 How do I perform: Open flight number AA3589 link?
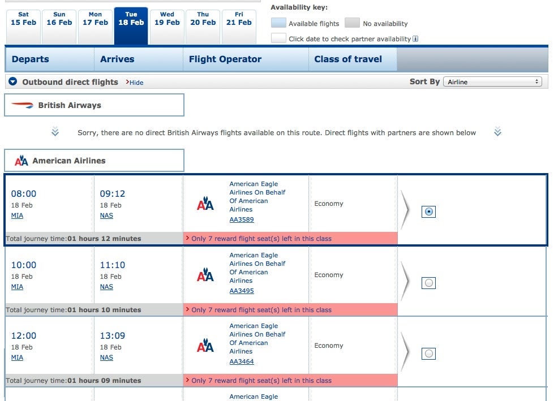pos(242,219)
